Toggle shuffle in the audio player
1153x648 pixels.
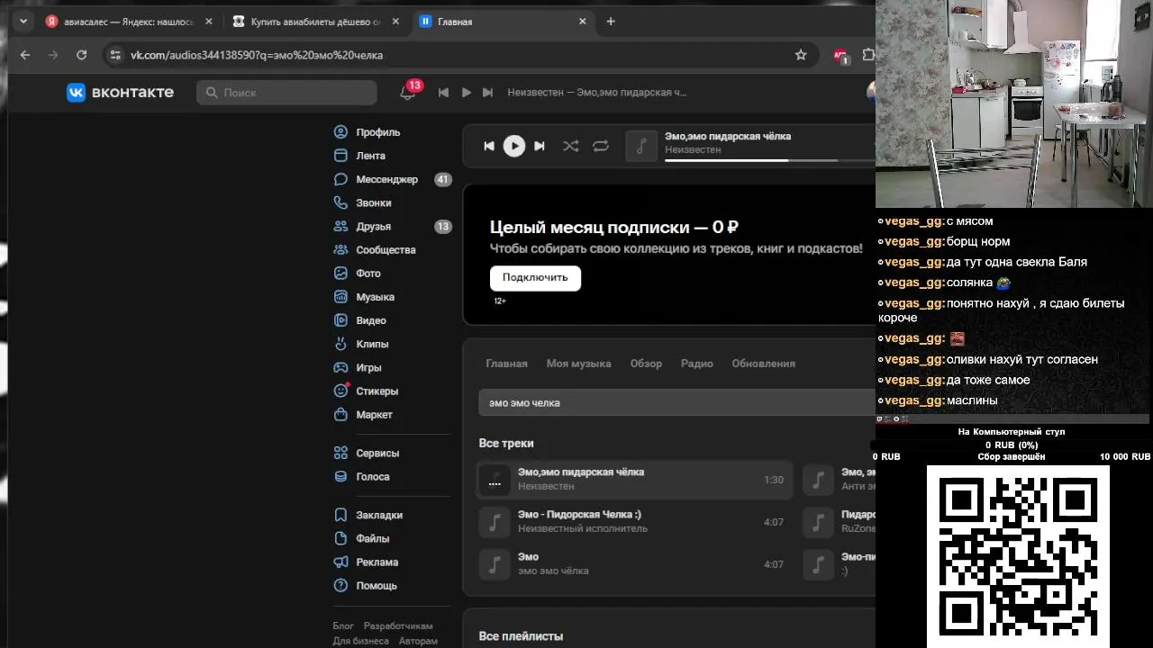click(570, 146)
